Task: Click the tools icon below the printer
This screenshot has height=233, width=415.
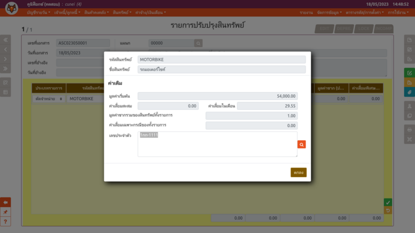Action: click(409, 139)
